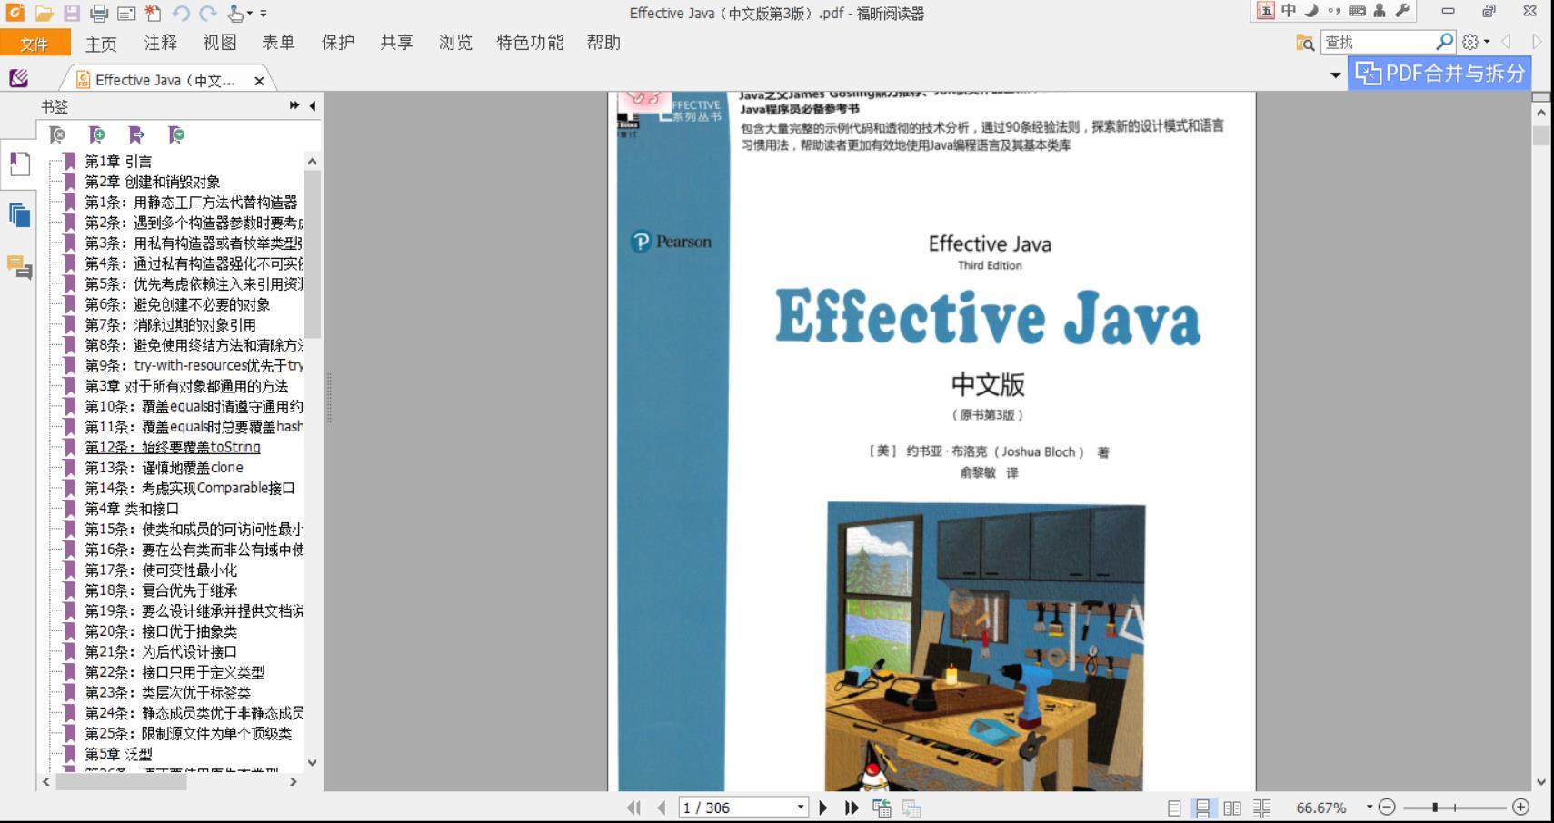The width and height of the screenshot is (1554, 823).
Task: Show the comments side panel icon
Action: click(20, 267)
